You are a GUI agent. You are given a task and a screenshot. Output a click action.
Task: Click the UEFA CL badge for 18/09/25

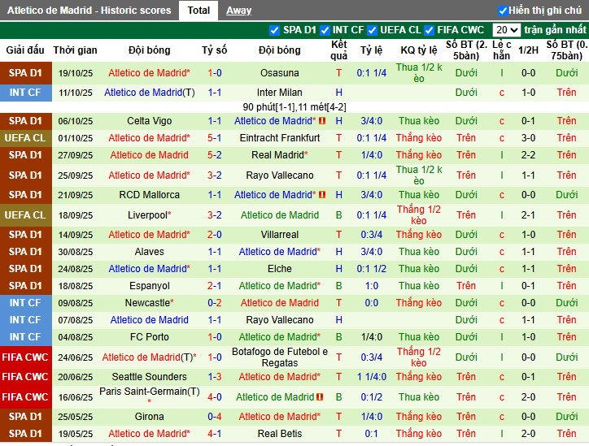pyautogui.click(x=25, y=215)
